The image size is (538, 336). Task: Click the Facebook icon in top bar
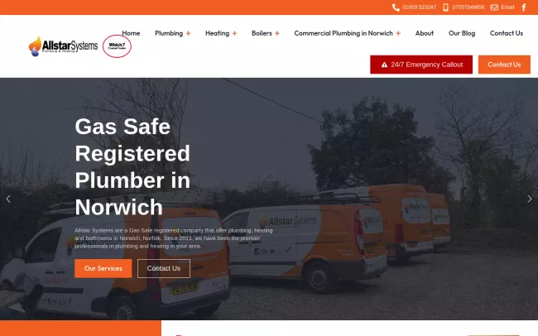click(x=524, y=7)
